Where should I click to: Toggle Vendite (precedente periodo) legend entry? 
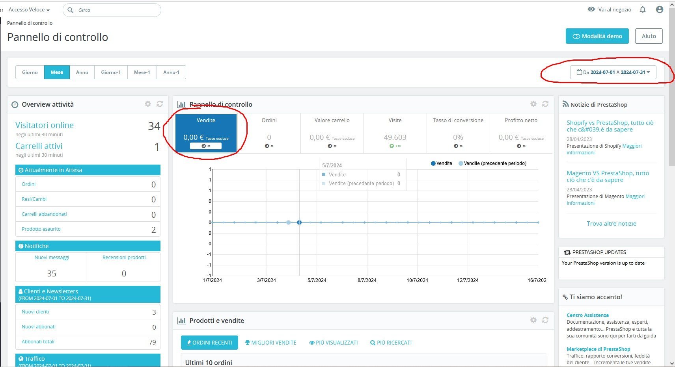click(x=492, y=163)
